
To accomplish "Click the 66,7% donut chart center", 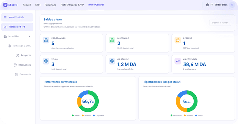I will tap(88, 101).
